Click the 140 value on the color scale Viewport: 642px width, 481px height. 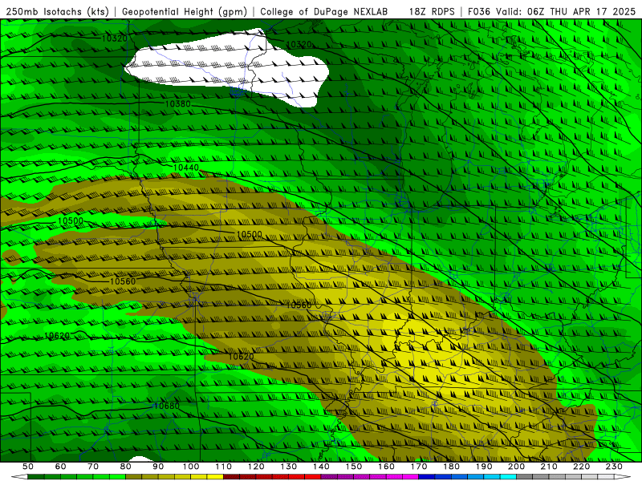point(322,467)
